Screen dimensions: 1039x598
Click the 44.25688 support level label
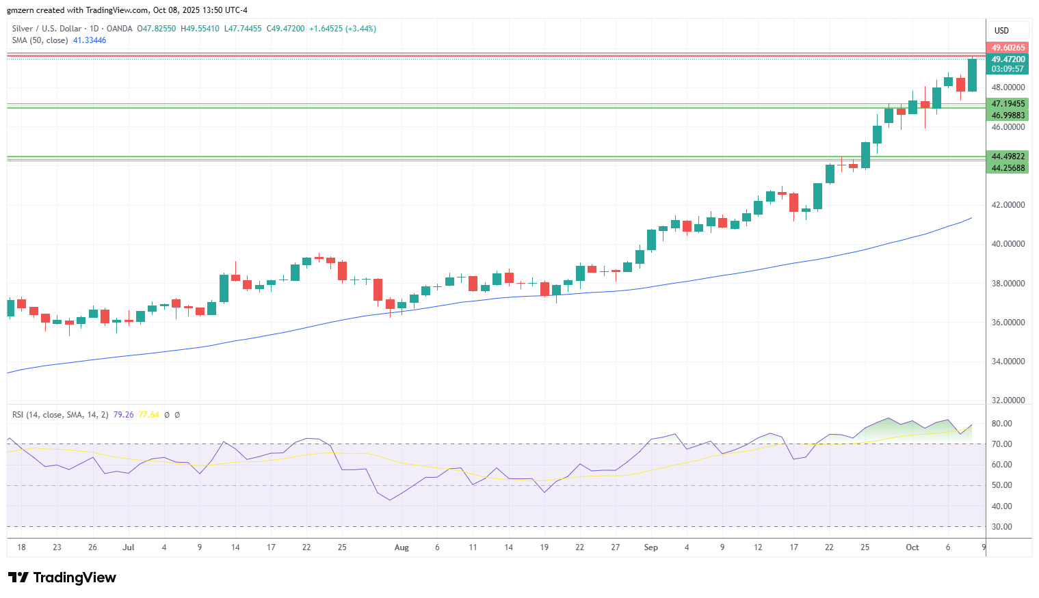pyautogui.click(x=1008, y=168)
